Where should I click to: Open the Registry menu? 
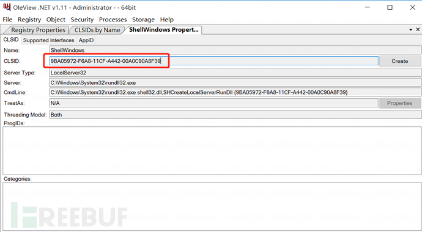[x=29, y=20]
